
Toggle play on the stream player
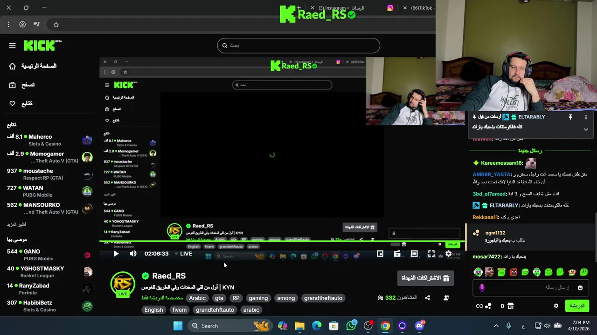116,254
